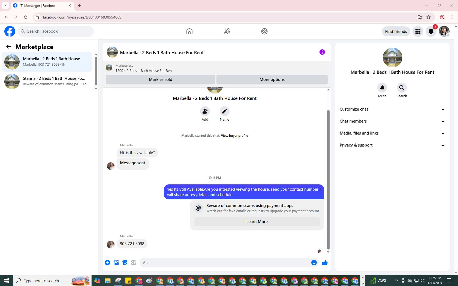The image size is (458, 286).
Task: Open Chrome's three-dot menu
Action: coord(452,17)
